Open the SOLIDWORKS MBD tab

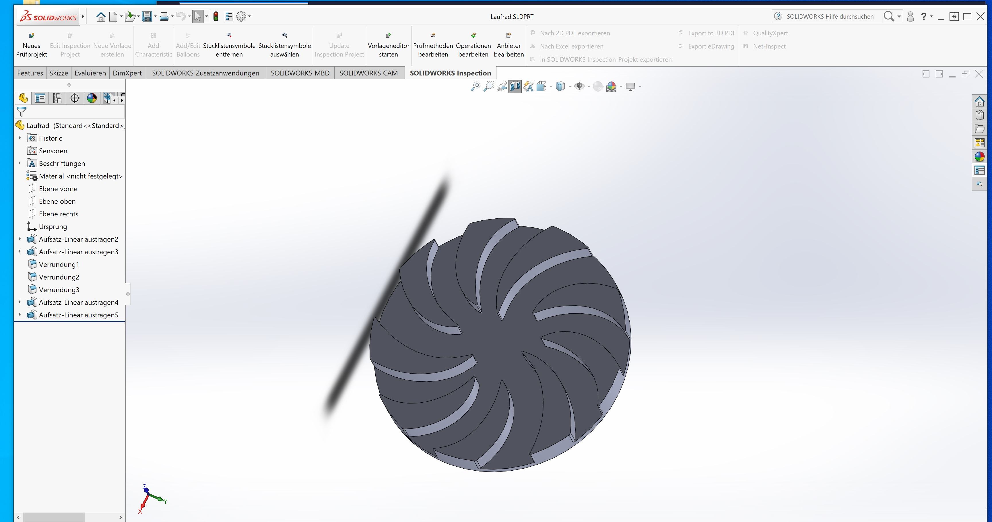[300, 73]
